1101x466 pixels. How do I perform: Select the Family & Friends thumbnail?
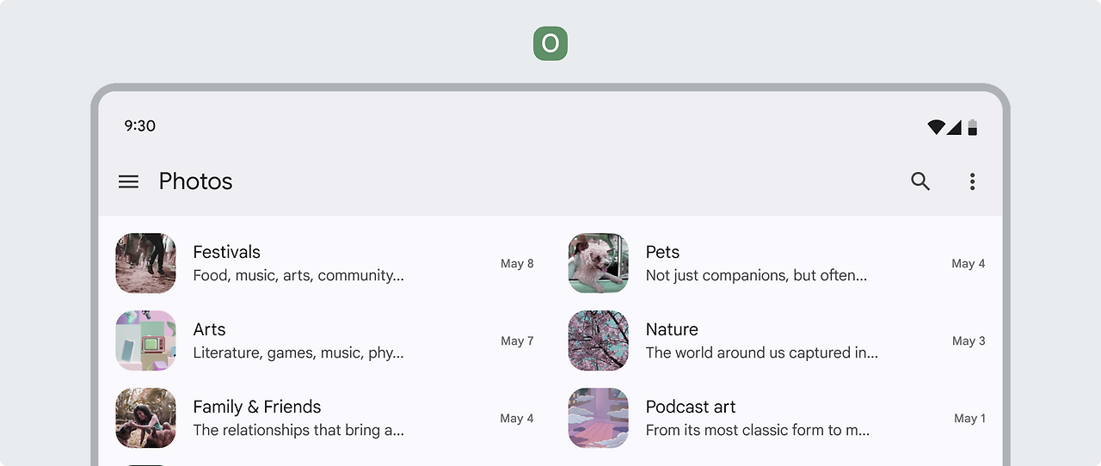pos(146,418)
